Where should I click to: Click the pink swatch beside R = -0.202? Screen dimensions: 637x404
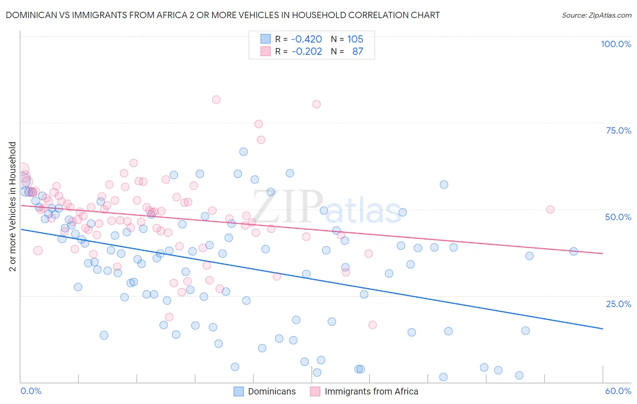click(265, 51)
